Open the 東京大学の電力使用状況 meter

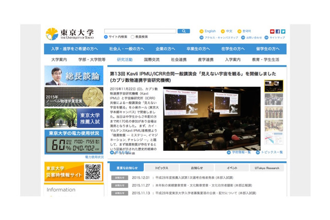click(74, 142)
